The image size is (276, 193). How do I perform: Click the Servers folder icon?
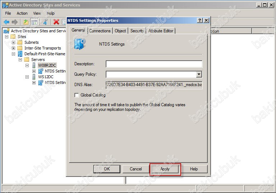[27, 60]
